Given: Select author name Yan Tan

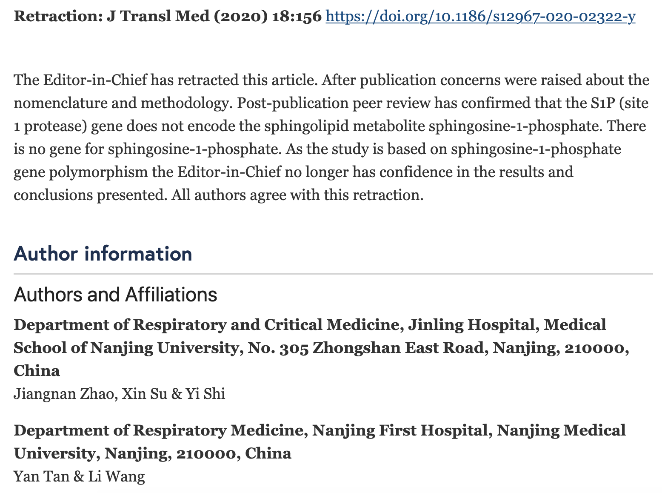Looking at the screenshot, I should tap(41, 476).
